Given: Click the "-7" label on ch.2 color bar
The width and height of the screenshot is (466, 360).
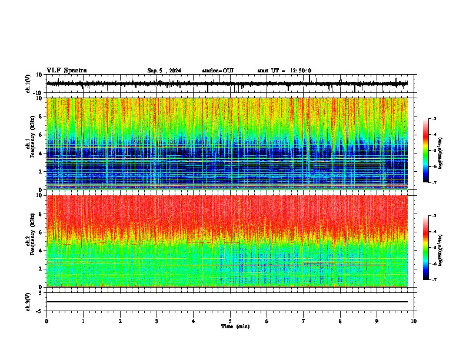Looking at the screenshot, I should tap(434, 280).
